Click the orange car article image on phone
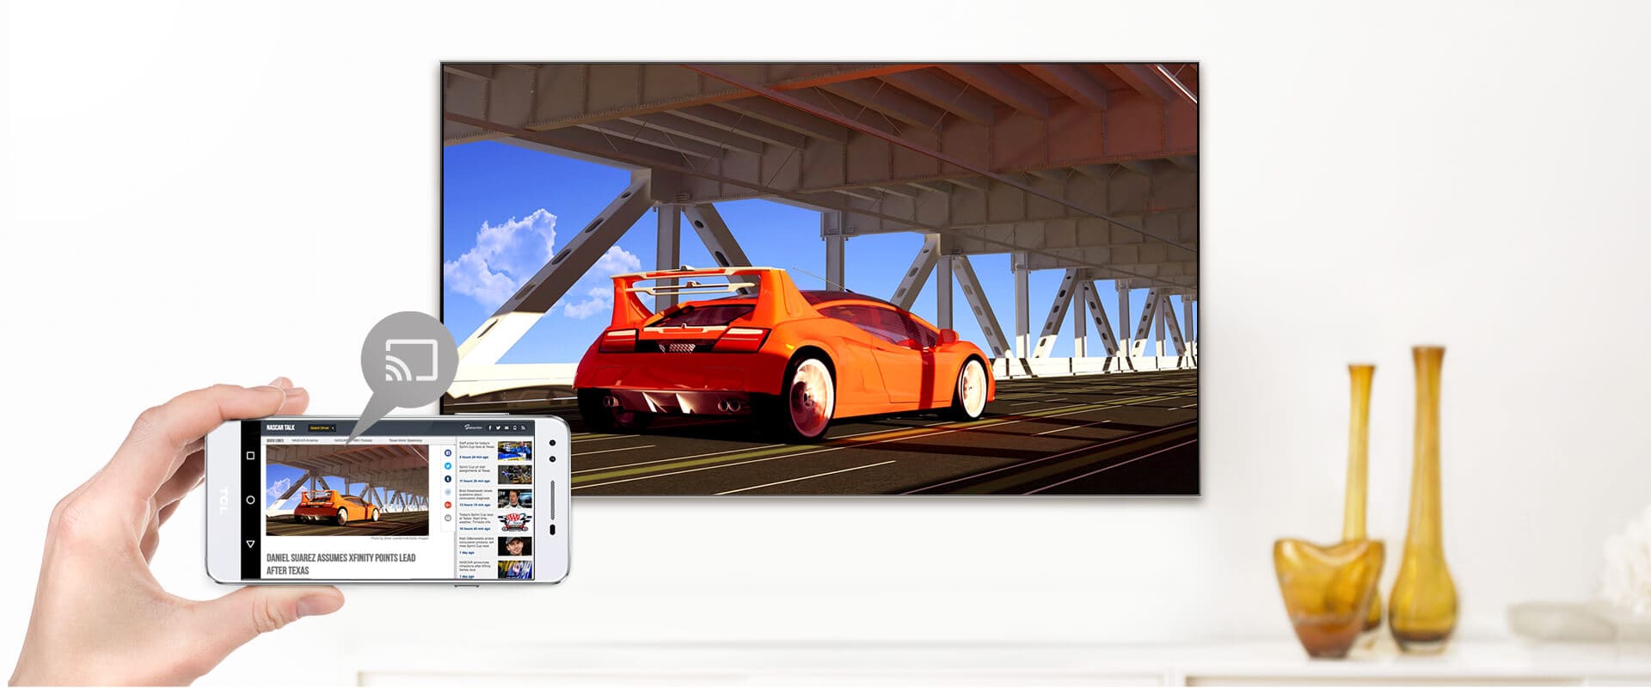Viewport: 1651px width, 688px height. [347, 489]
